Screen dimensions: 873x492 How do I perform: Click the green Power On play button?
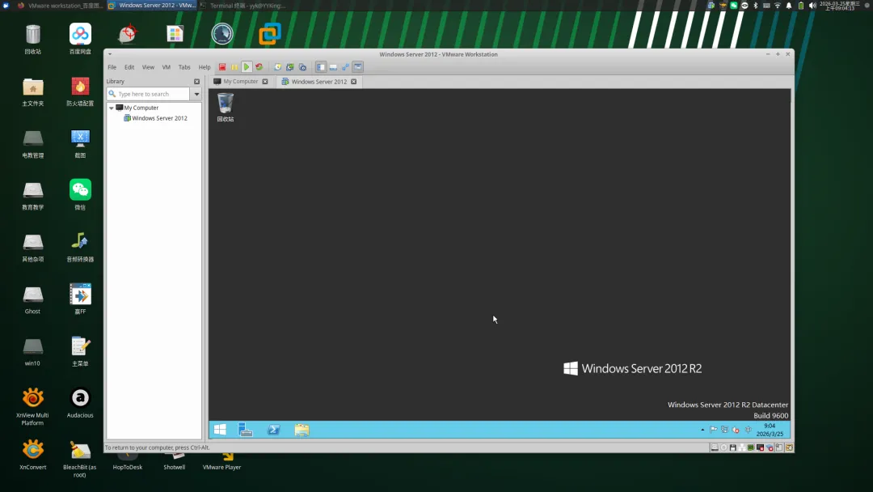click(247, 67)
